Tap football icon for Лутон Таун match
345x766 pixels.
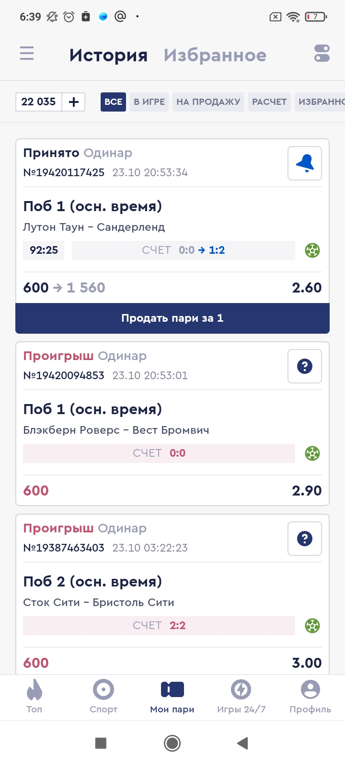point(312,250)
